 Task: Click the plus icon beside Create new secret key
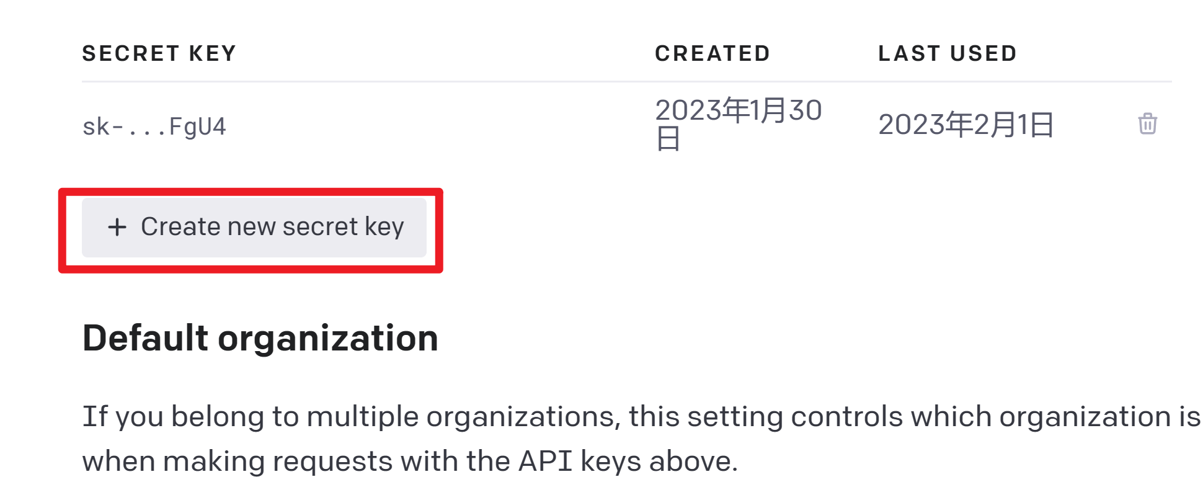coord(117,227)
